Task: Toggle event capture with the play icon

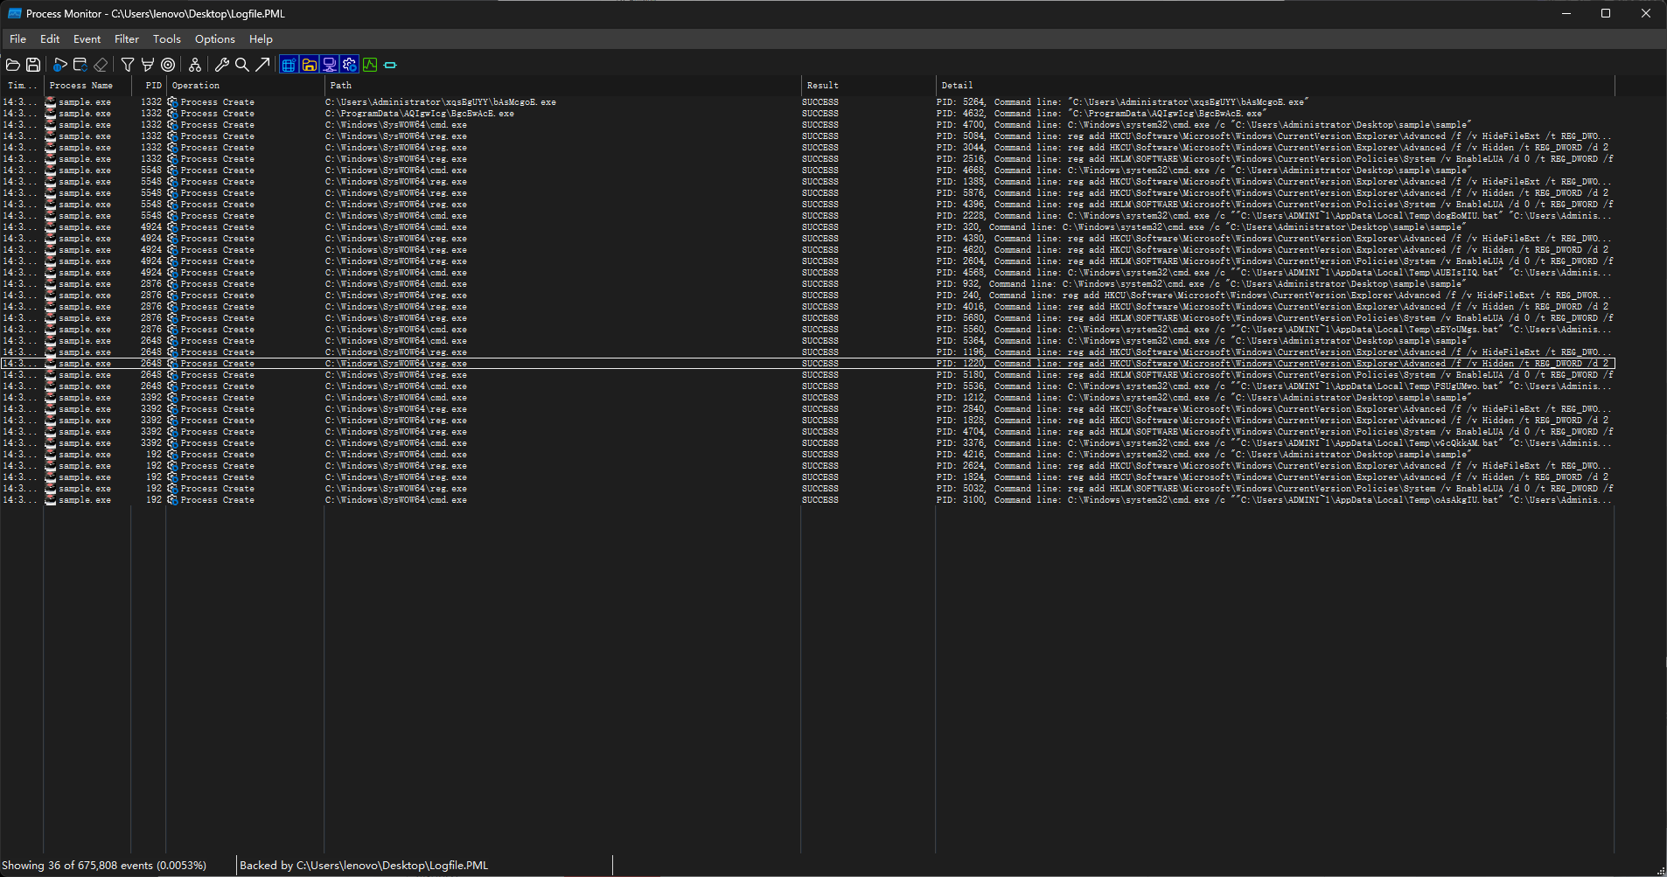Action: point(59,65)
